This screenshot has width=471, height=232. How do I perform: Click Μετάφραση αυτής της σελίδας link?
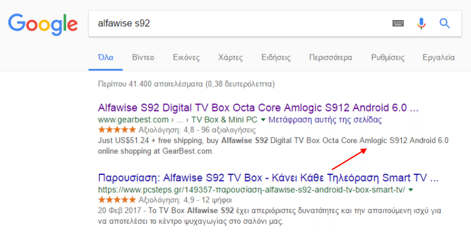(325, 120)
